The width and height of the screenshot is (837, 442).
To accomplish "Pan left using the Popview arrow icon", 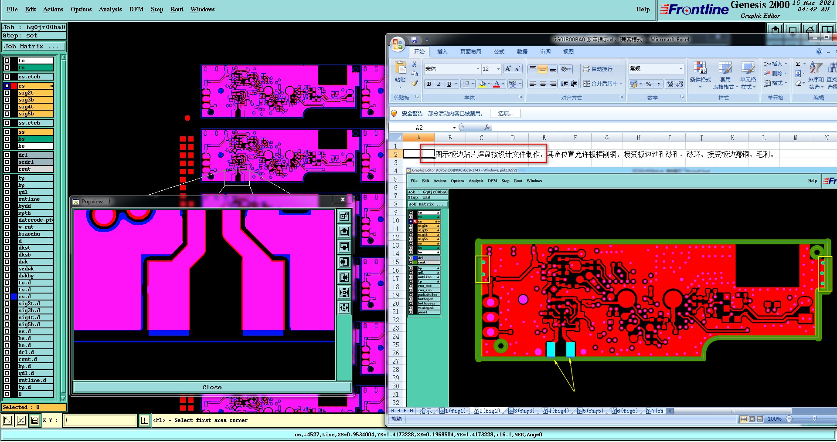I will (344, 262).
